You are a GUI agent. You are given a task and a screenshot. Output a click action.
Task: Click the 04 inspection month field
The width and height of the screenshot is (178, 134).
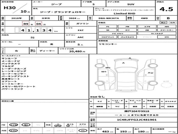pyautogui.click(x=39, y=24)
